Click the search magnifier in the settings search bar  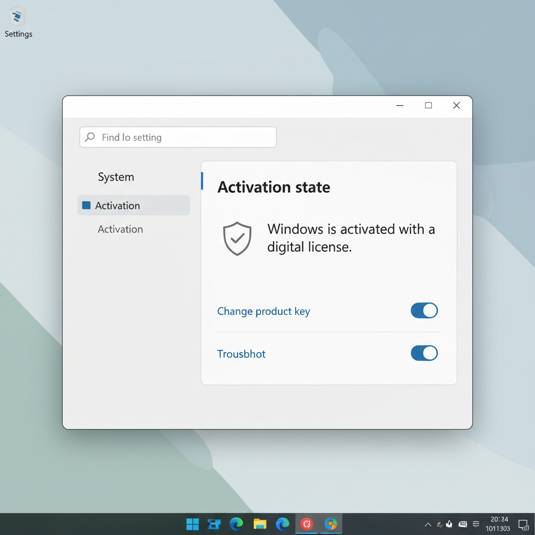[89, 137]
